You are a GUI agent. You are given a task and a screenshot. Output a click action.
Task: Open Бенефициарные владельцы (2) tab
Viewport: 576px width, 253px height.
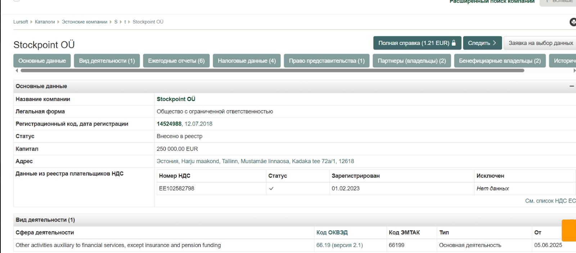[500, 61]
